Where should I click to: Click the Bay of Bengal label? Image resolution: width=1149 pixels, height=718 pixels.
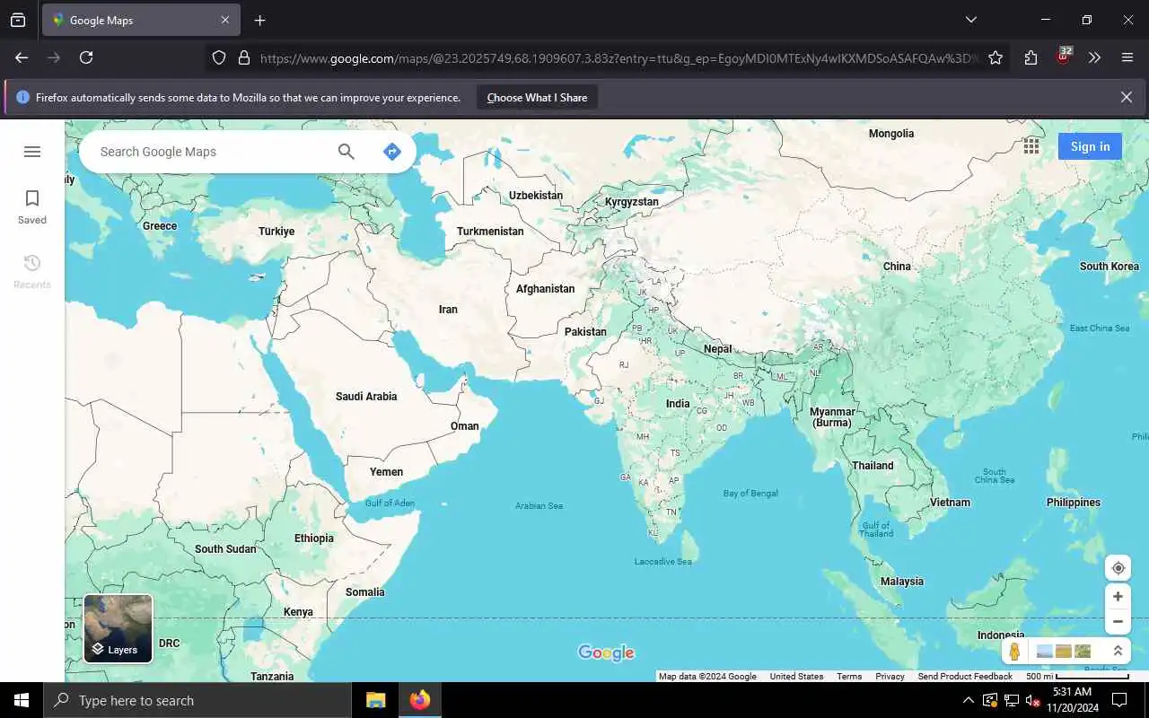tap(750, 494)
